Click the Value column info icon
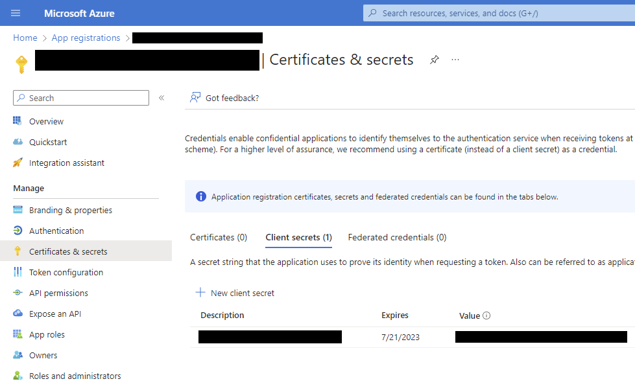 click(x=486, y=315)
